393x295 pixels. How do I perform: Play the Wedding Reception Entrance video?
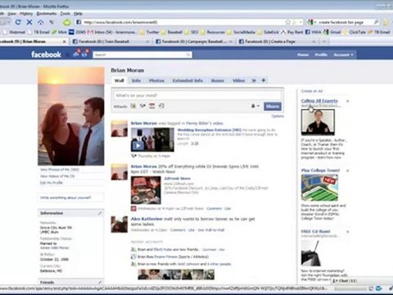pyautogui.click(x=138, y=146)
